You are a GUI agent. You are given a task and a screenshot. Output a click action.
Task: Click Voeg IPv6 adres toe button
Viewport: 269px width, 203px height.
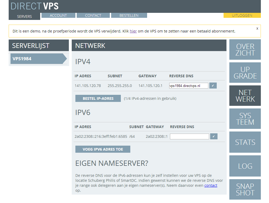pos(103,149)
